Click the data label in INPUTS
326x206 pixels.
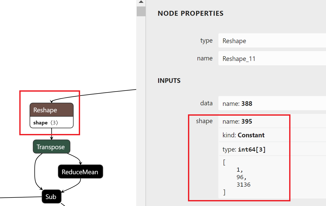[x=206, y=103]
